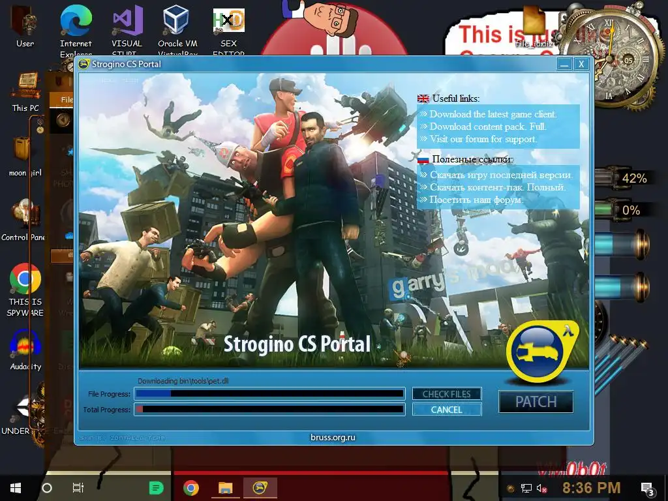The height and width of the screenshot is (501, 668).
Task: Click the 'Downloading bin\tools\pet.dll' status text
Action: (x=183, y=381)
